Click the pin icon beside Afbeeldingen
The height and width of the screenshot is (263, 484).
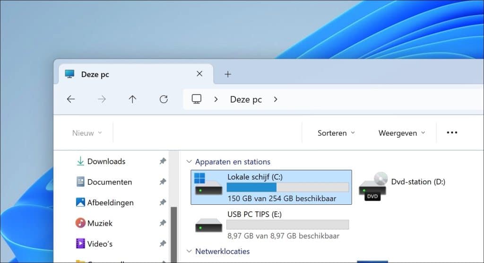(x=163, y=202)
